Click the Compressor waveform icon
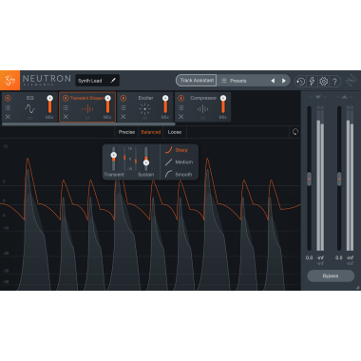The width and height of the screenshot is (361, 361). point(202,109)
